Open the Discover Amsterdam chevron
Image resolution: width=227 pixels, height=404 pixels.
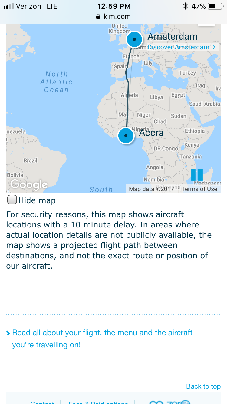pyautogui.click(x=214, y=47)
